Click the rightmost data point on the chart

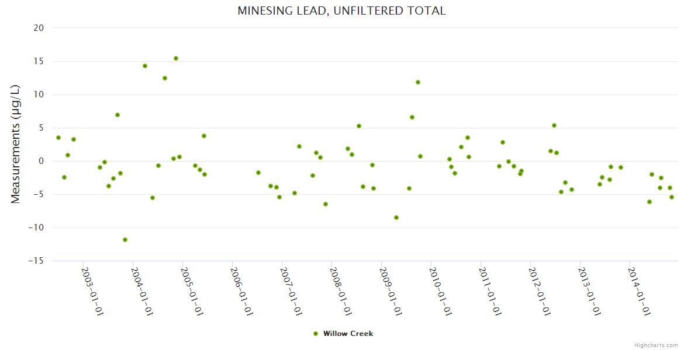pos(672,197)
